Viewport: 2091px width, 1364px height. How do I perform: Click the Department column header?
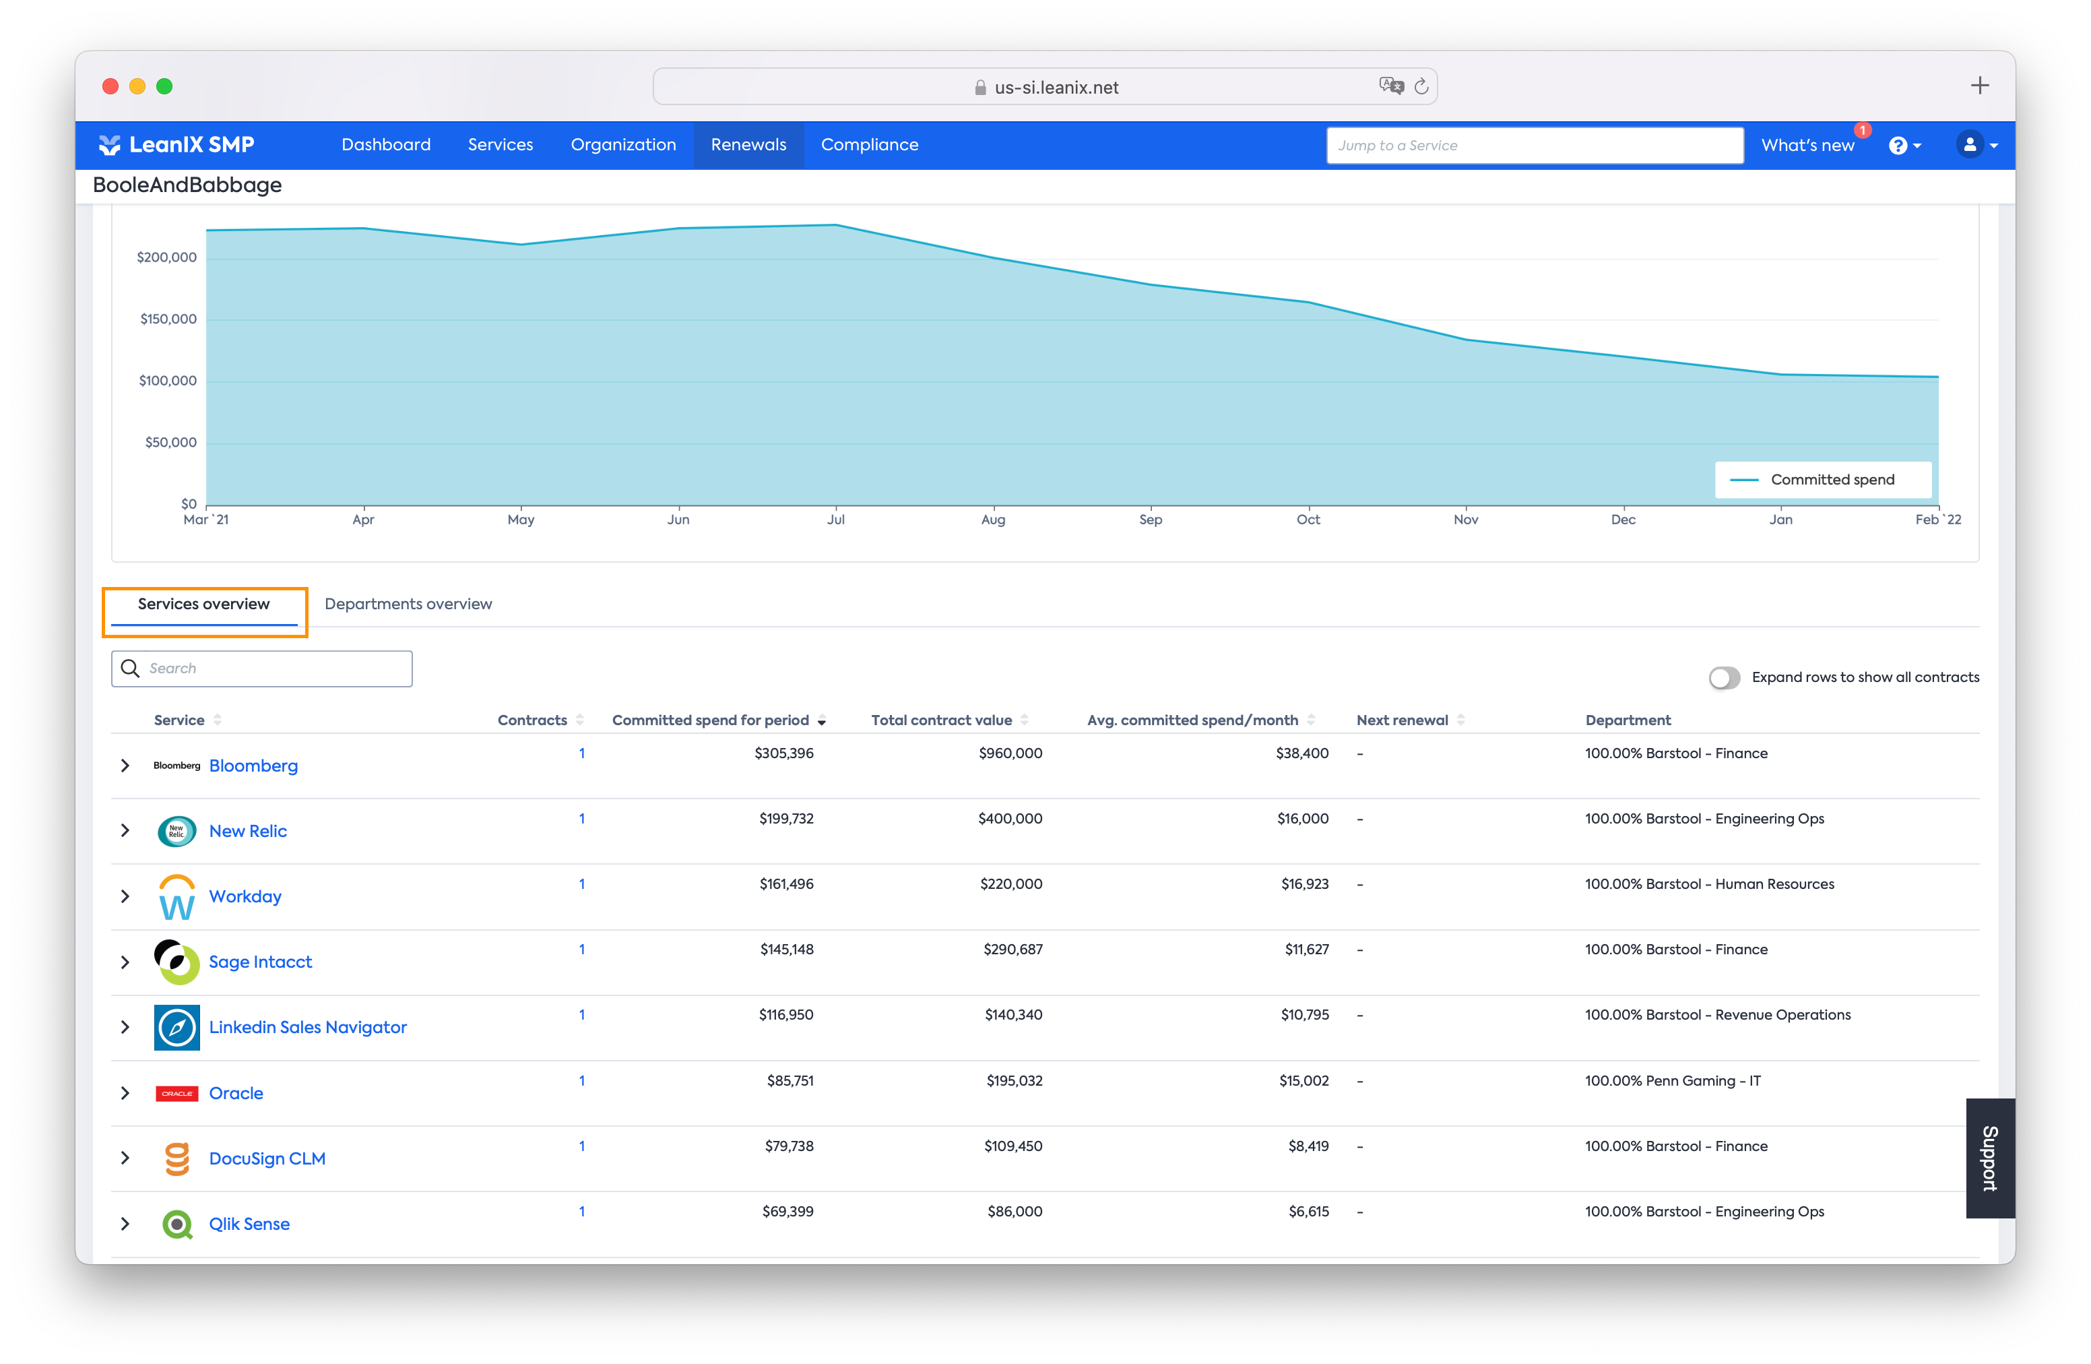pyautogui.click(x=1628, y=720)
